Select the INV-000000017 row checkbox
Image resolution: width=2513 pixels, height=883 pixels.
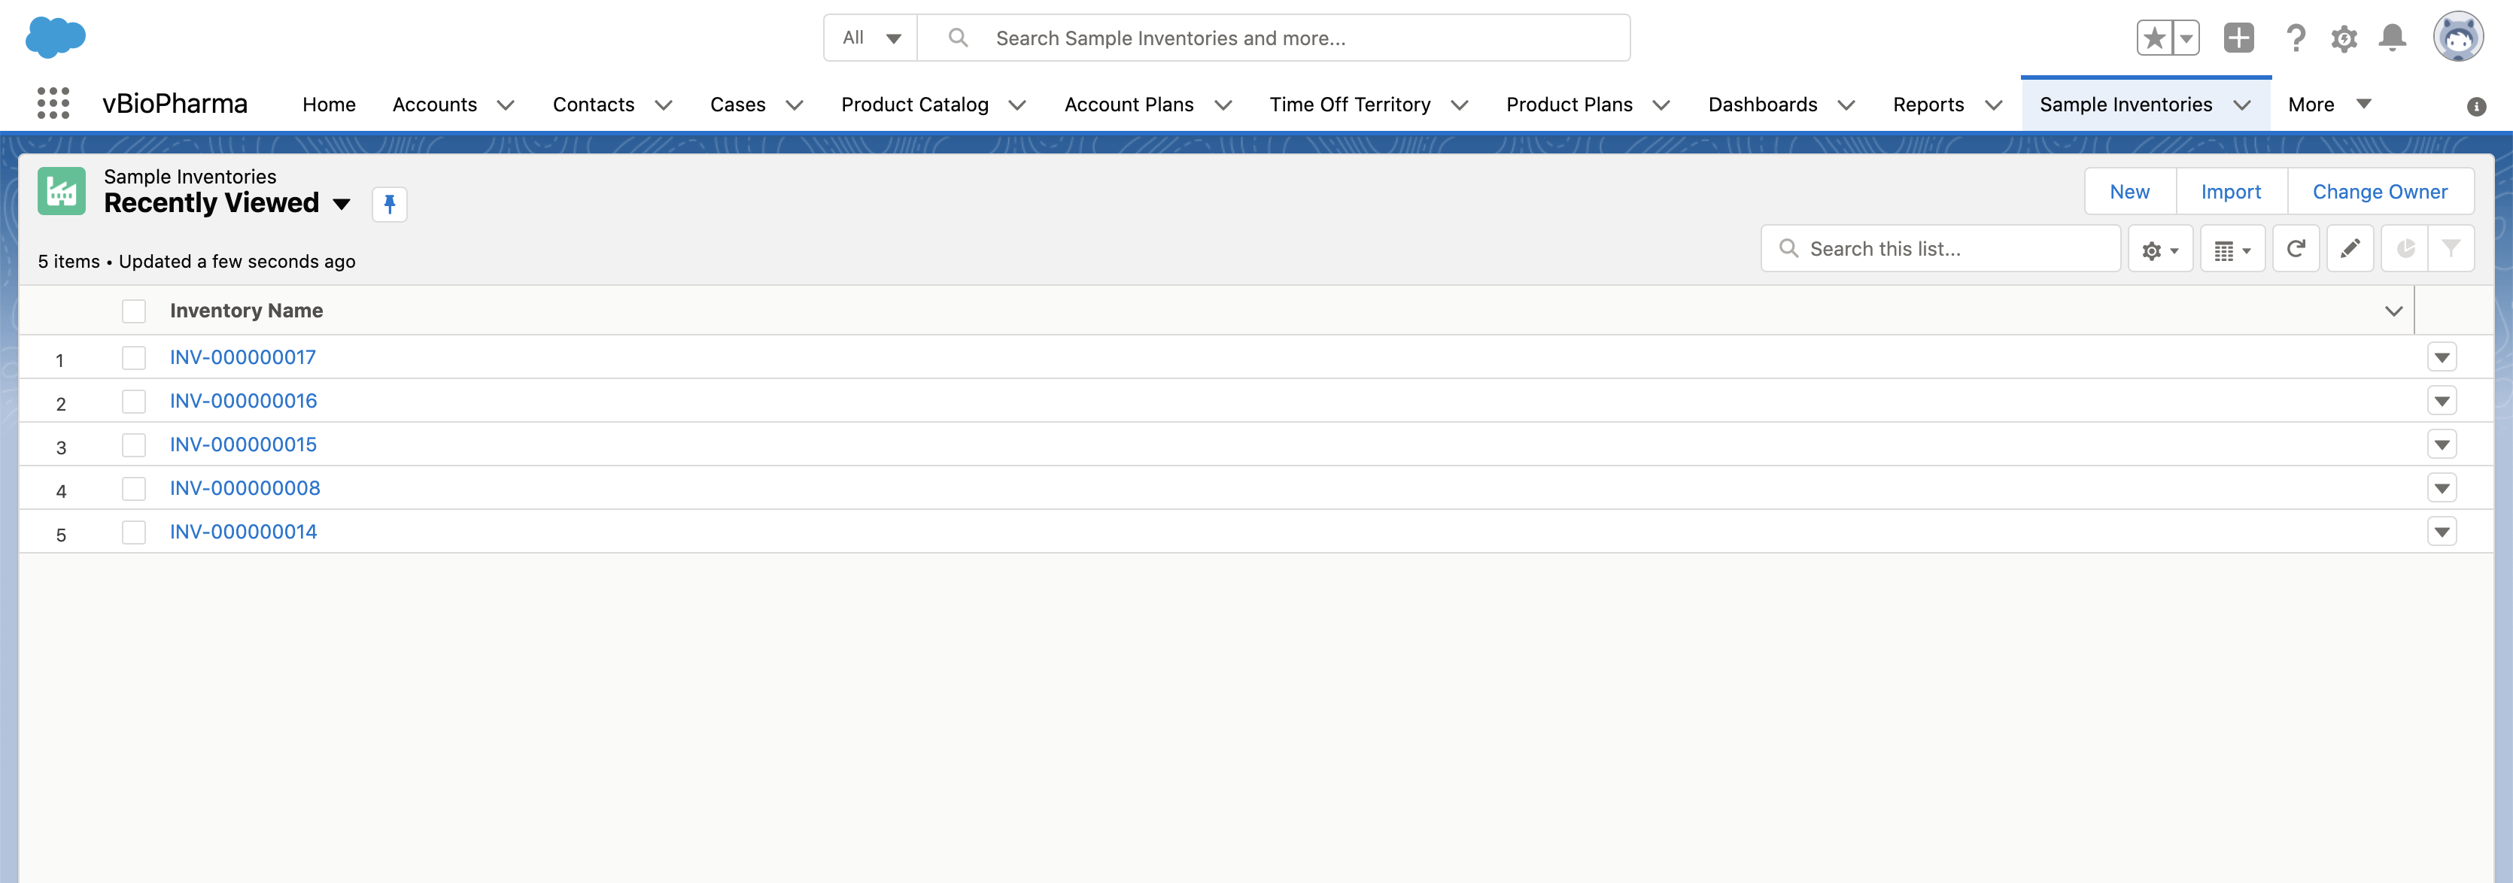134,358
